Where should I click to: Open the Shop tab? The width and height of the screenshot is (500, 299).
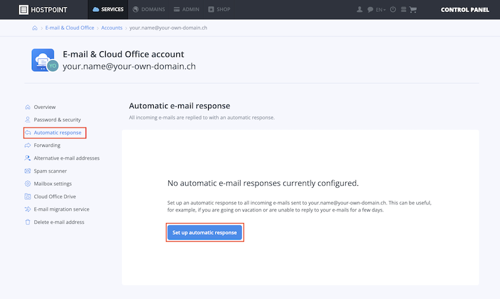click(x=219, y=9)
